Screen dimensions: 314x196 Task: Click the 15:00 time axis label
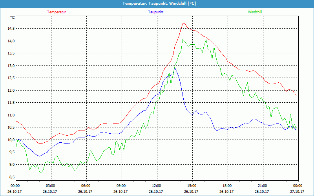[192, 186]
